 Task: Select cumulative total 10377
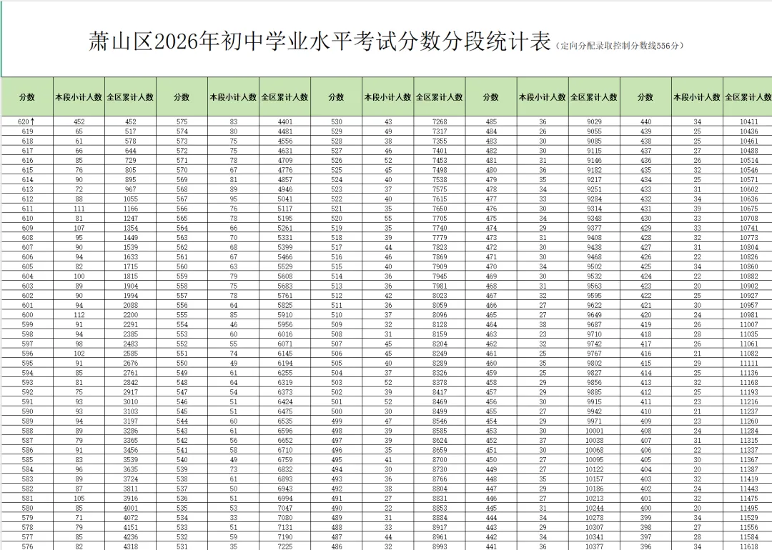[x=594, y=546]
